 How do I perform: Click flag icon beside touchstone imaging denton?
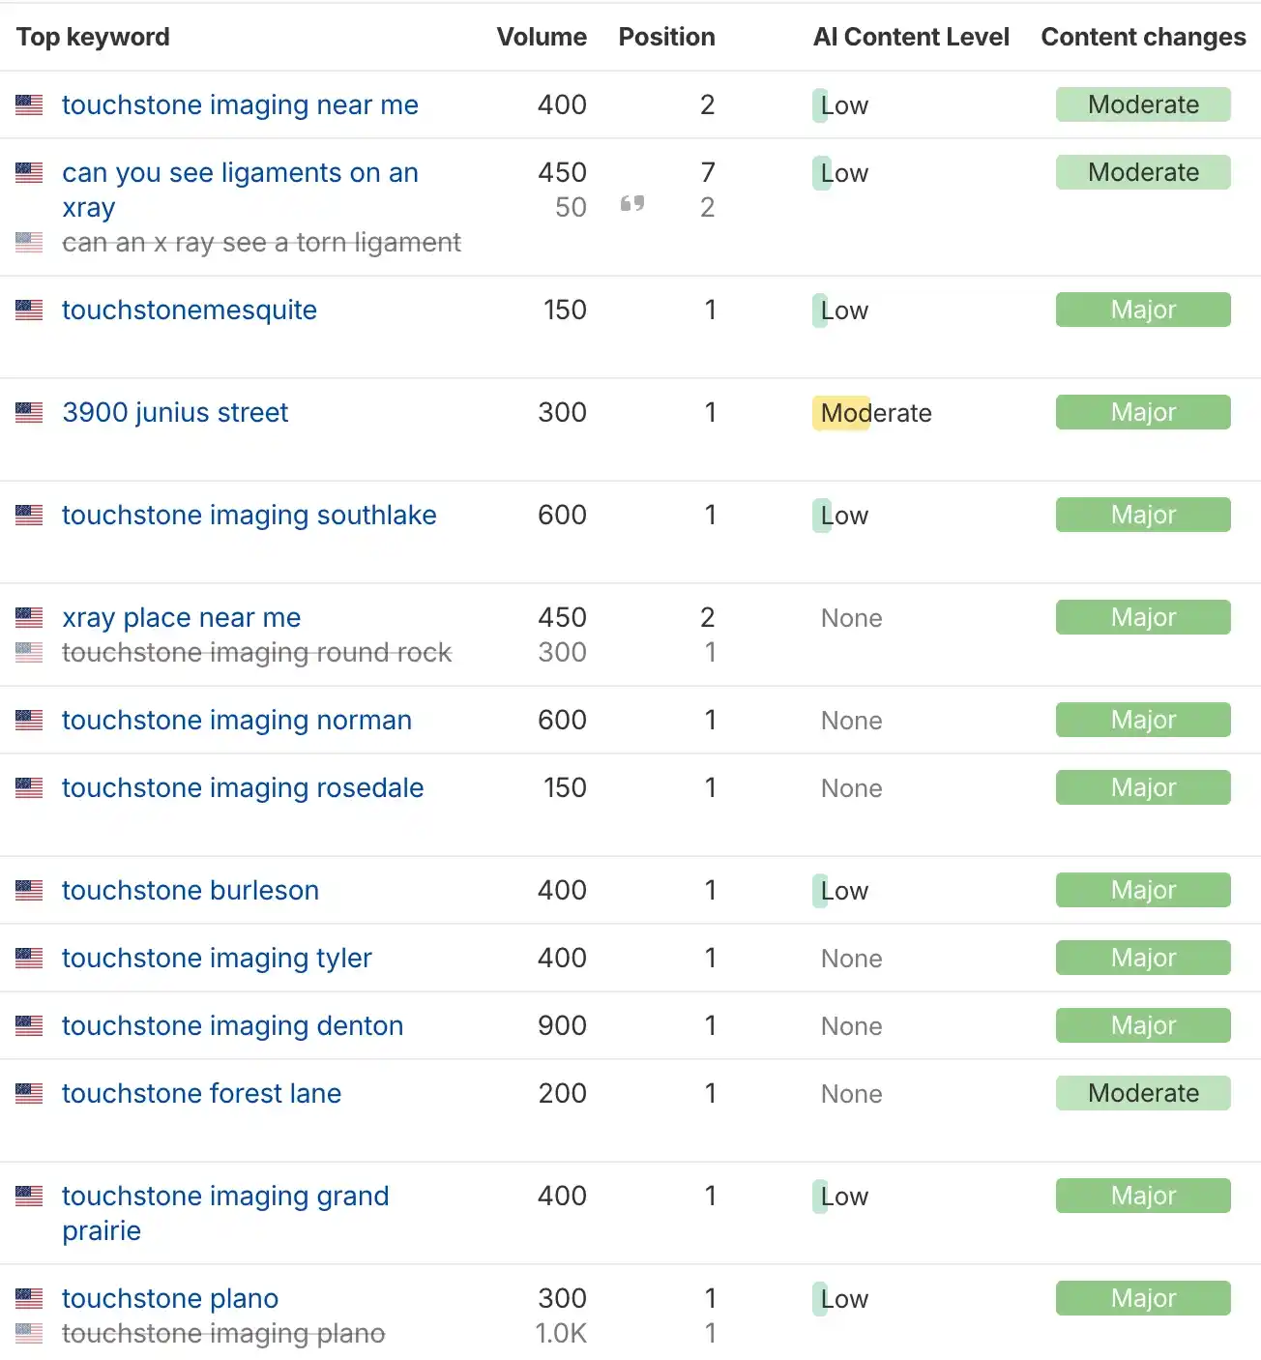29,1026
